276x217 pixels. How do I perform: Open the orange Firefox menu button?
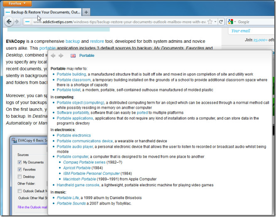[17, 3]
